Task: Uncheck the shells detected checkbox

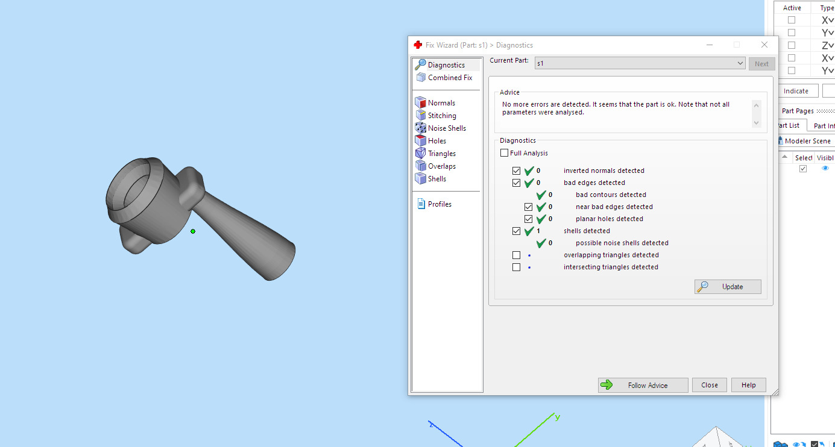Action: [516, 231]
